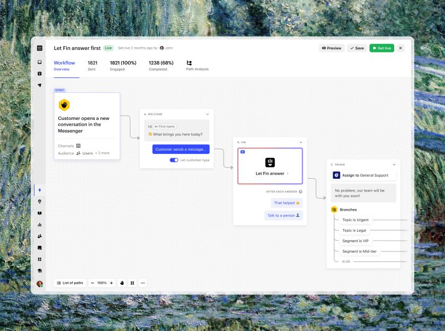Collapse the A. Welcome block chevron
The width and height of the screenshot is (445, 331).
pyautogui.click(x=208, y=114)
